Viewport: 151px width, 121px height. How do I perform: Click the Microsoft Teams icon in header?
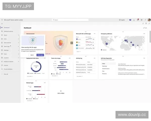point(130,20)
